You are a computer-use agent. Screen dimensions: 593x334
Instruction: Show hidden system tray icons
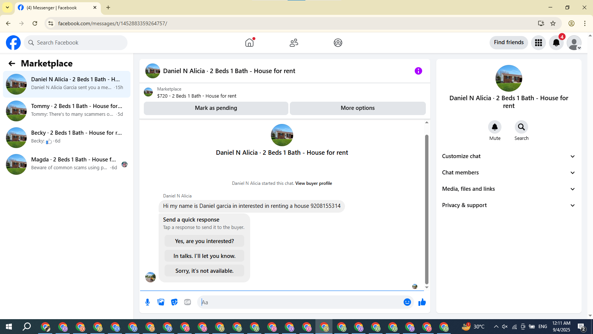point(496,327)
